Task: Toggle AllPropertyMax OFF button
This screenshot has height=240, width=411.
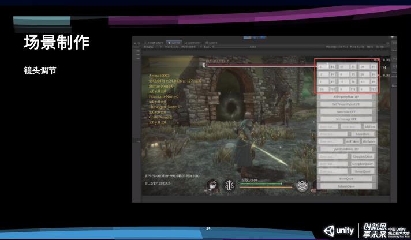Action: (x=346, y=97)
